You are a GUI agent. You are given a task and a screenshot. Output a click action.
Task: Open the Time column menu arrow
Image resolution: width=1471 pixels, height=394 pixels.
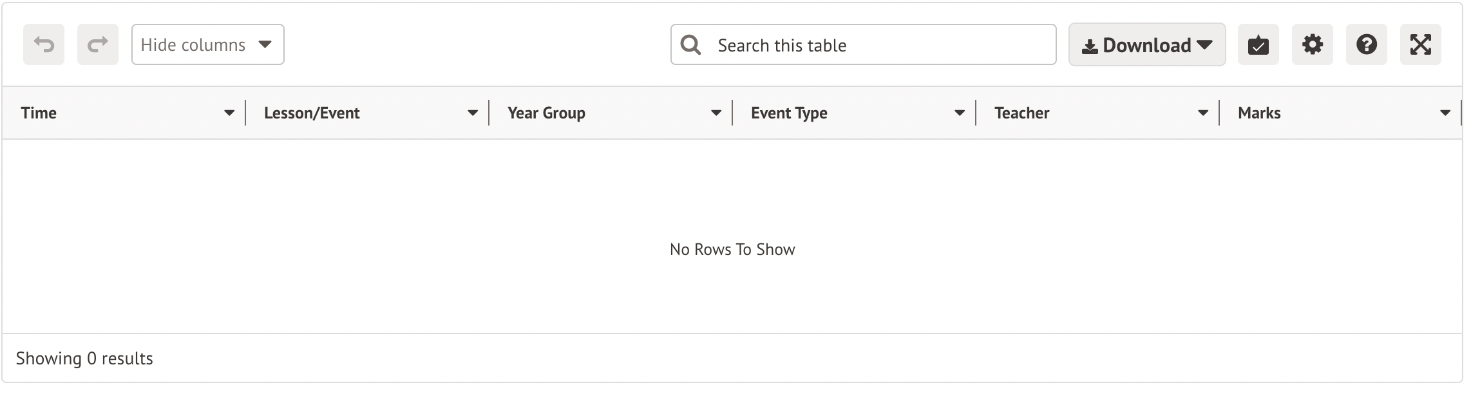click(x=229, y=113)
